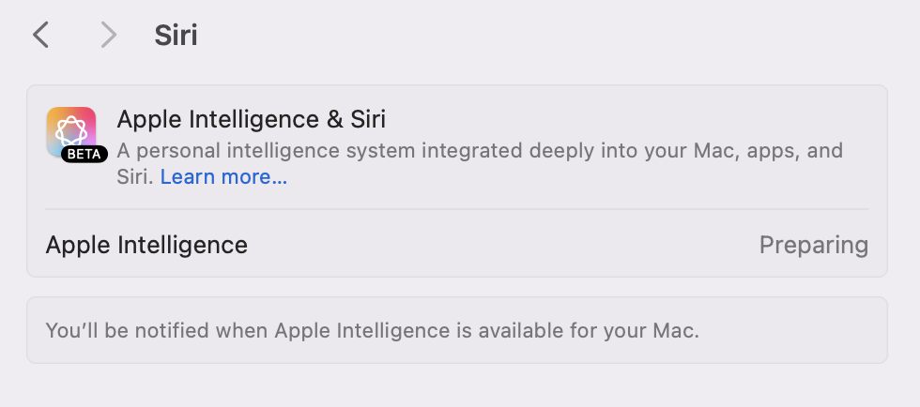Viewport: 920px width, 407px height.
Task: Click the gap between the two panels
Action: tap(456, 287)
